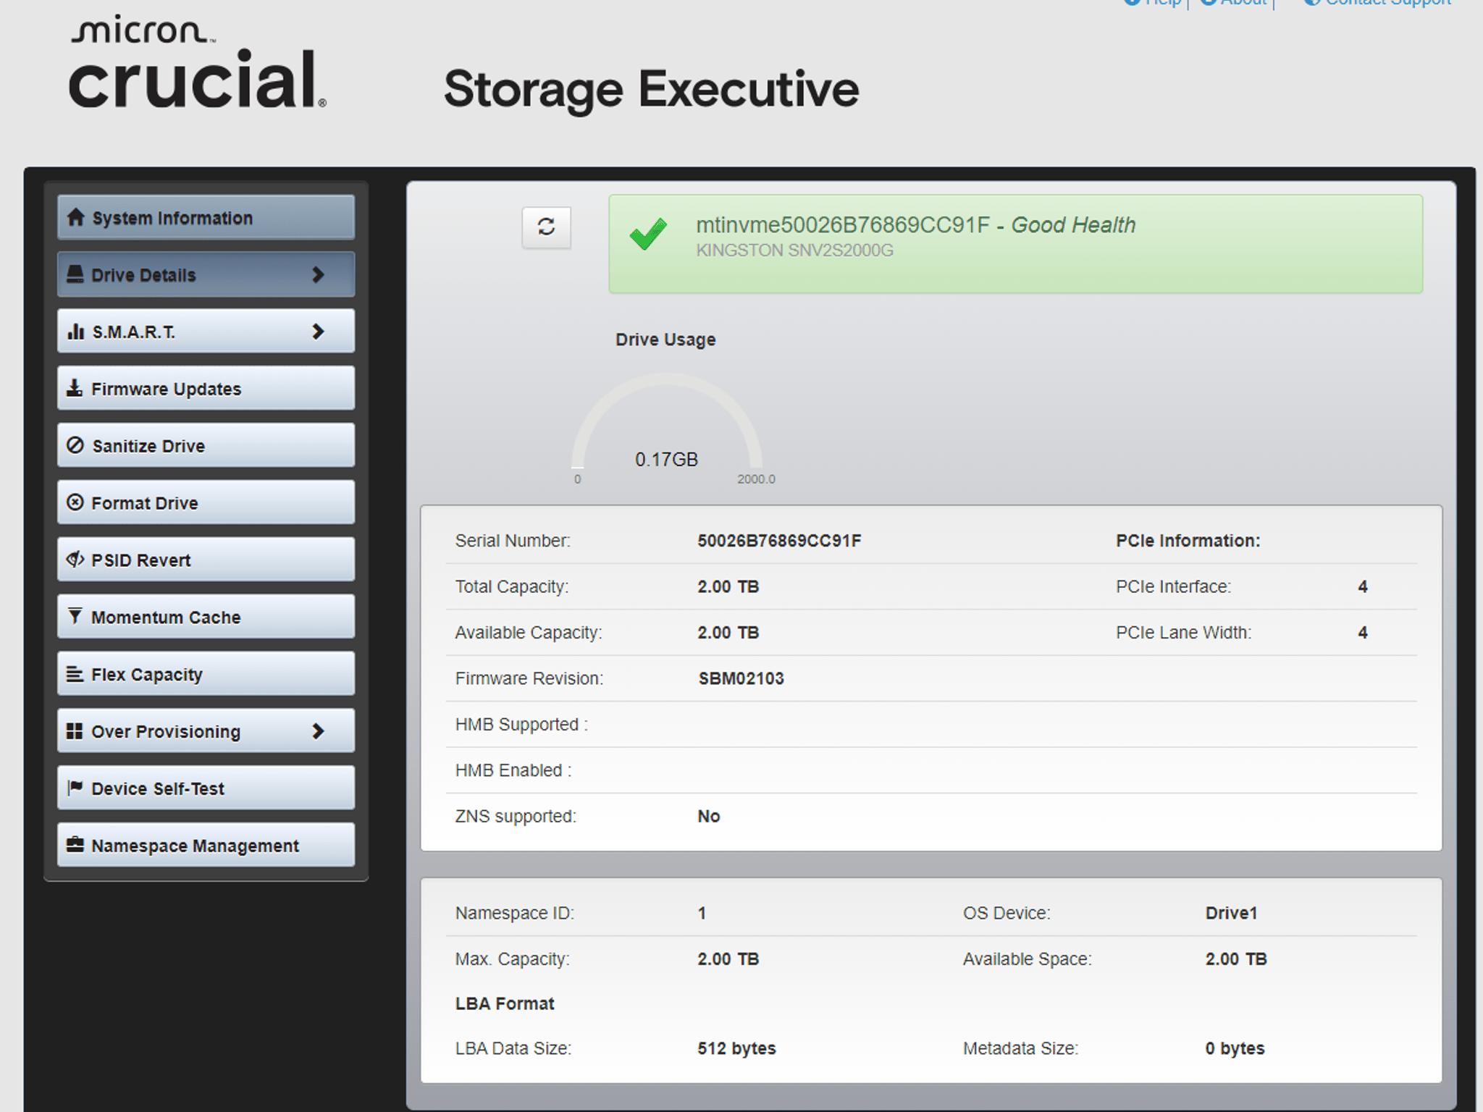Click the OS Device value Drive1
1483x1112 pixels.
[1231, 913]
